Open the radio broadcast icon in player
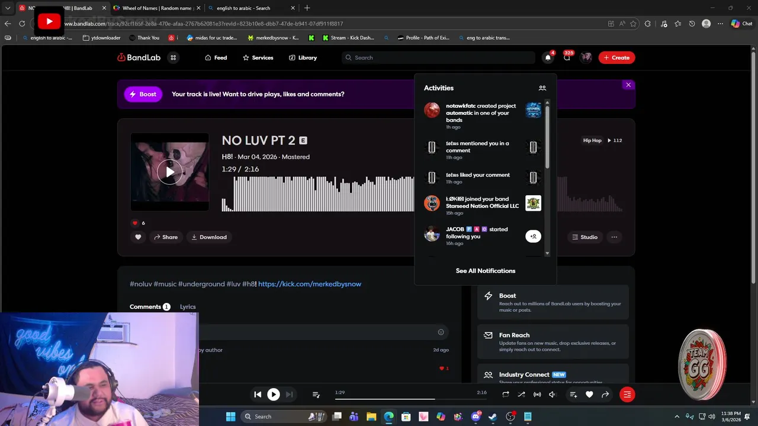This screenshot has width=758, height=426. pyautogui.click(x=537, y=394)
